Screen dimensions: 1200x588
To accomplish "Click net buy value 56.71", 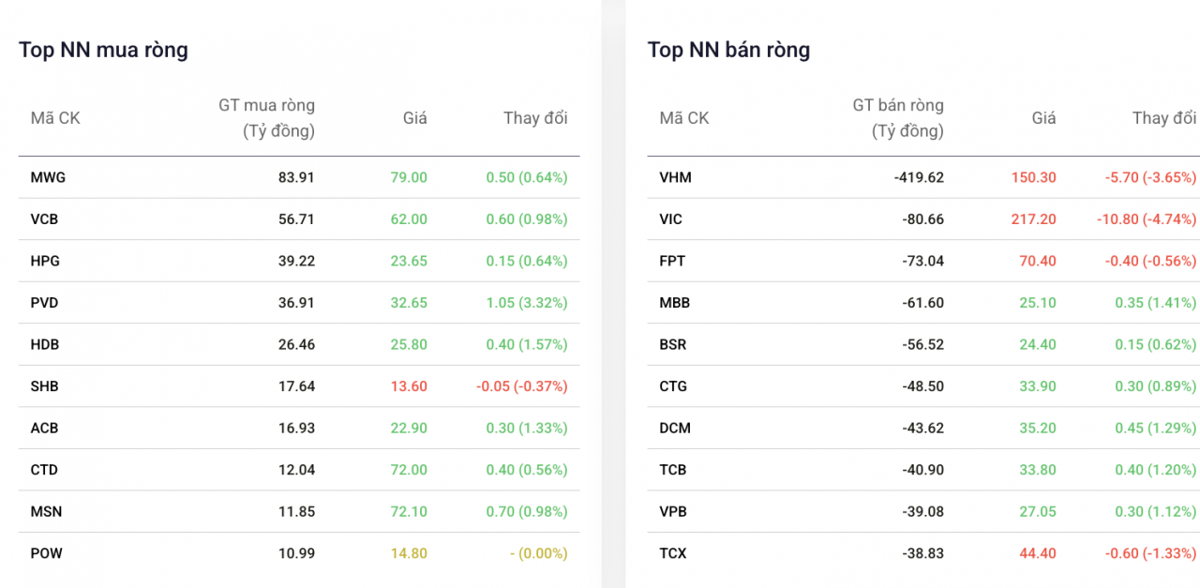I will point(296,219).
